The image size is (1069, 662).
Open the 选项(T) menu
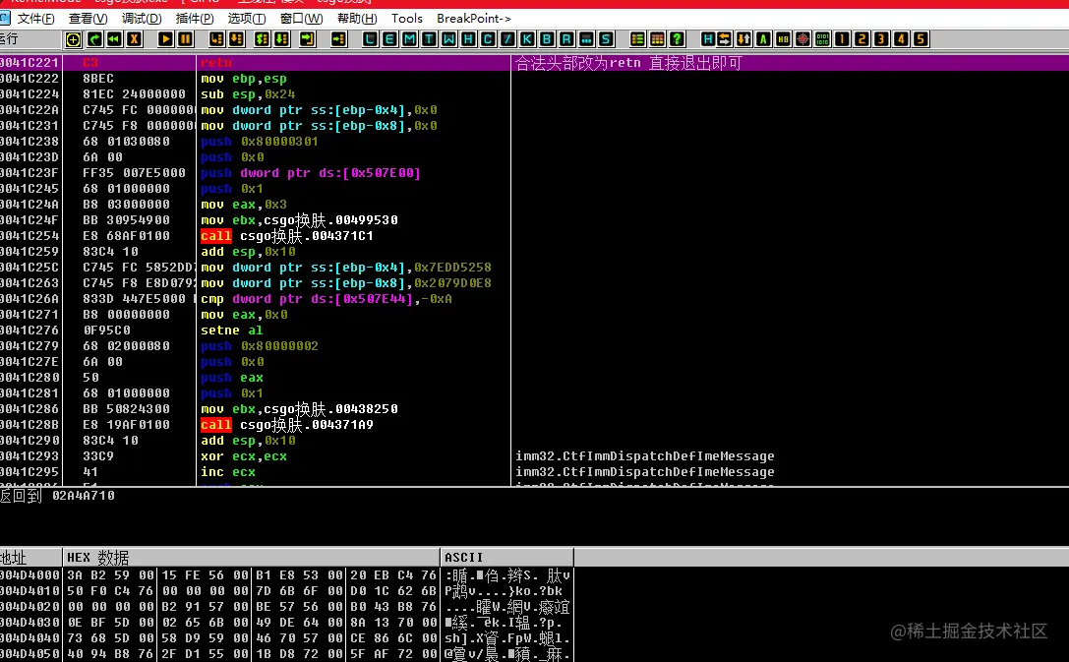pos(247,19)
